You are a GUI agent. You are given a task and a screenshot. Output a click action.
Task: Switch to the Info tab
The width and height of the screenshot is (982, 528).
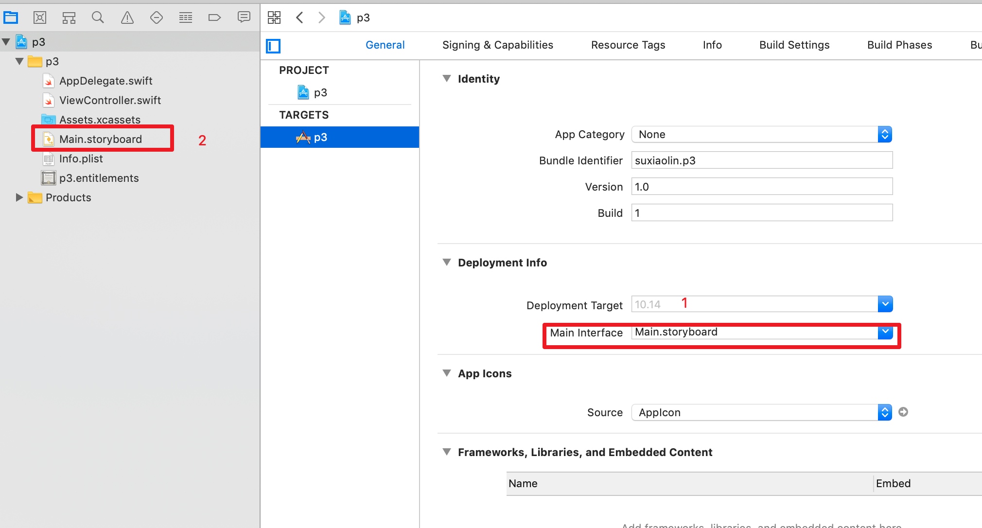tap(712, 45)
